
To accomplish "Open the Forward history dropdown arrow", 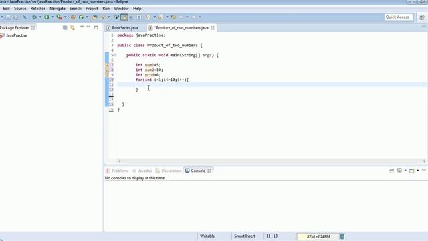I will (x=199, y=17).
